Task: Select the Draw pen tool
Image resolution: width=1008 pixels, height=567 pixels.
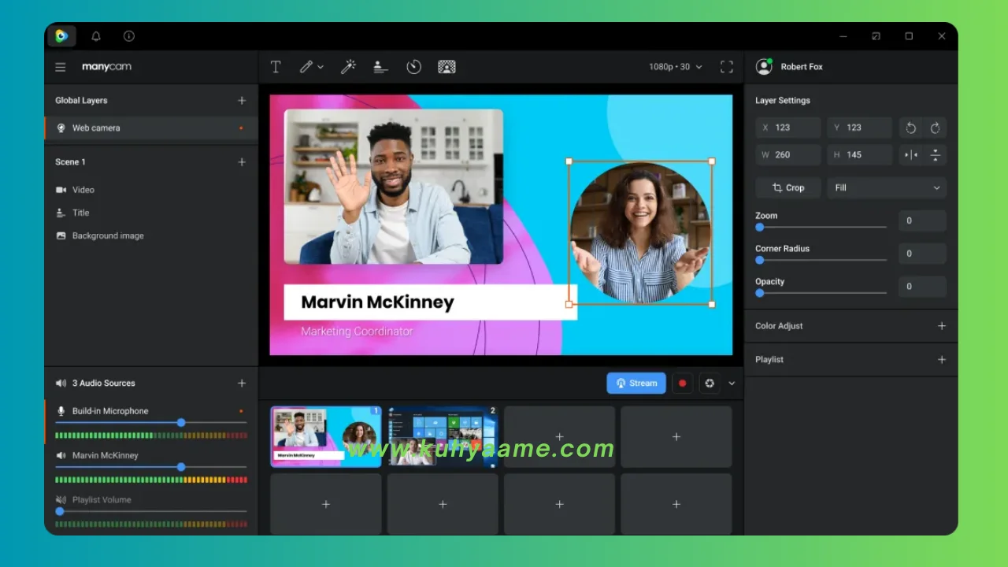Action: click(x=306, y=67)
